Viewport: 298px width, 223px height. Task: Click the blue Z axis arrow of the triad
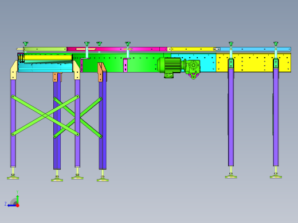click(11, 205)
